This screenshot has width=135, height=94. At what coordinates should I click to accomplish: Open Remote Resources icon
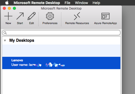(x=77, y=16)
